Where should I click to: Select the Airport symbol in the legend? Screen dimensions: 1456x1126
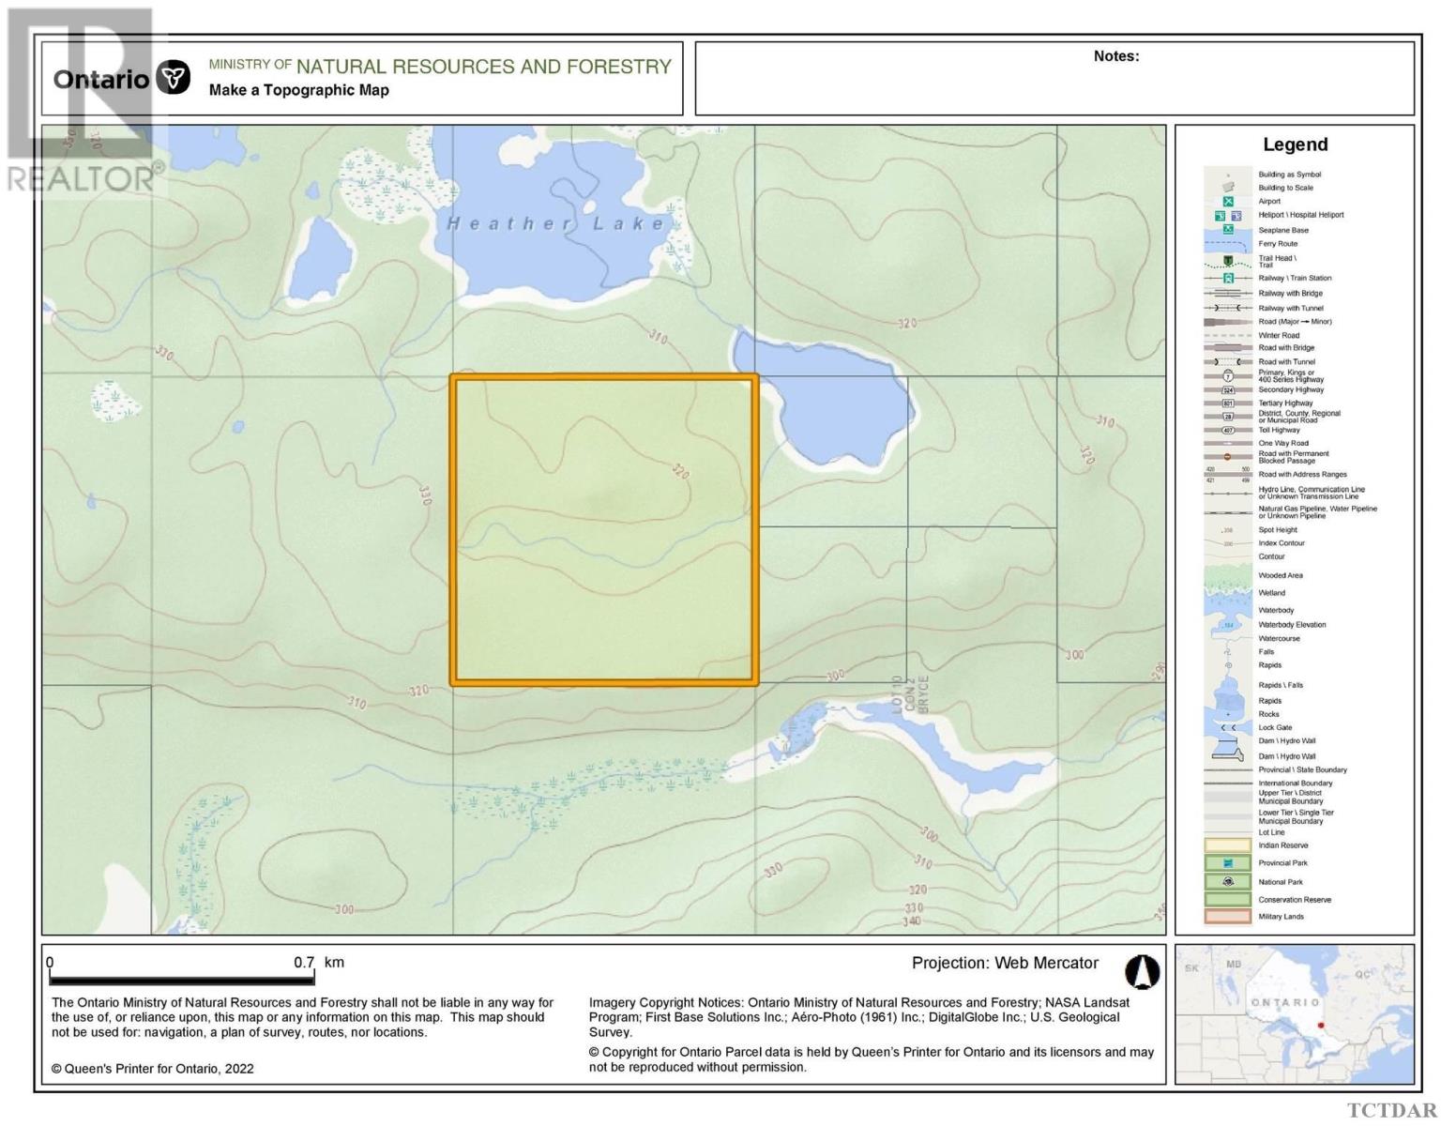(x=1229, y=201)
